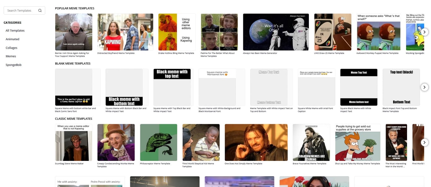Click the One Does Not Simply link
The height and width of the screenshot is (187, 431).
[243, 164]
